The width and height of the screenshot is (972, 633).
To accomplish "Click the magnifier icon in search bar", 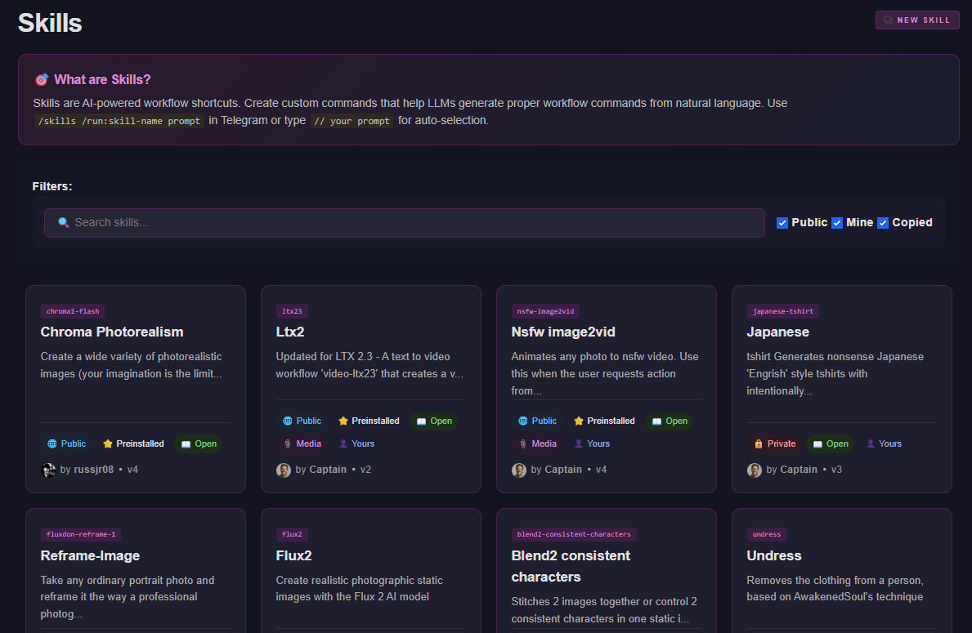I will [x=63, y=222].
